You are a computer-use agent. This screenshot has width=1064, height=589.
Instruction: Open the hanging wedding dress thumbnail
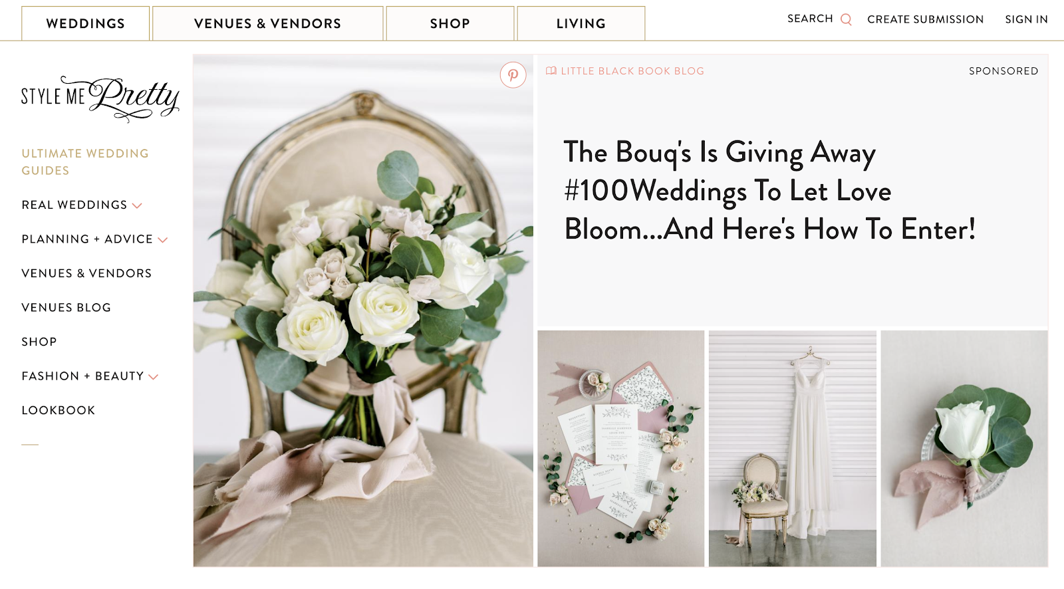click(792, 449)
